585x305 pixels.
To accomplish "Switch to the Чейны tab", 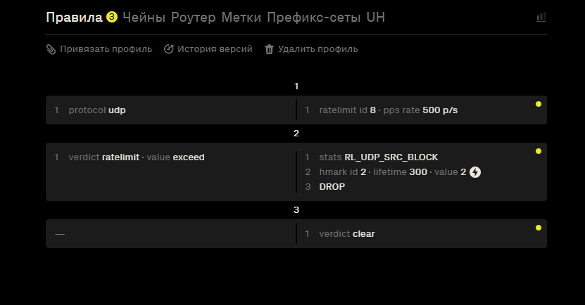I will point(144,18).
